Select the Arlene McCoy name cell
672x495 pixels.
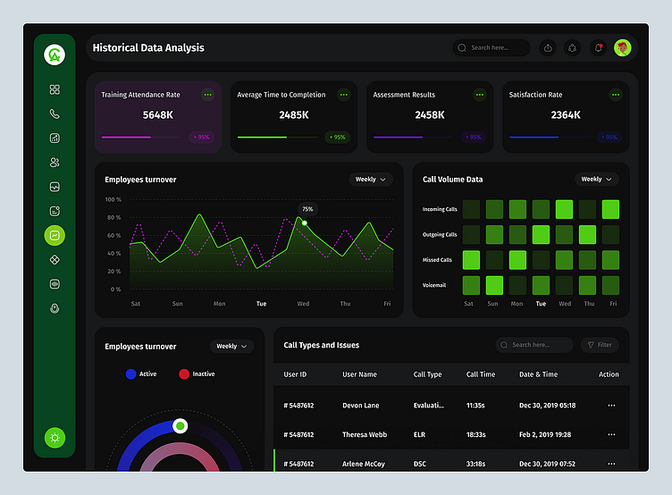coord(364,464)
